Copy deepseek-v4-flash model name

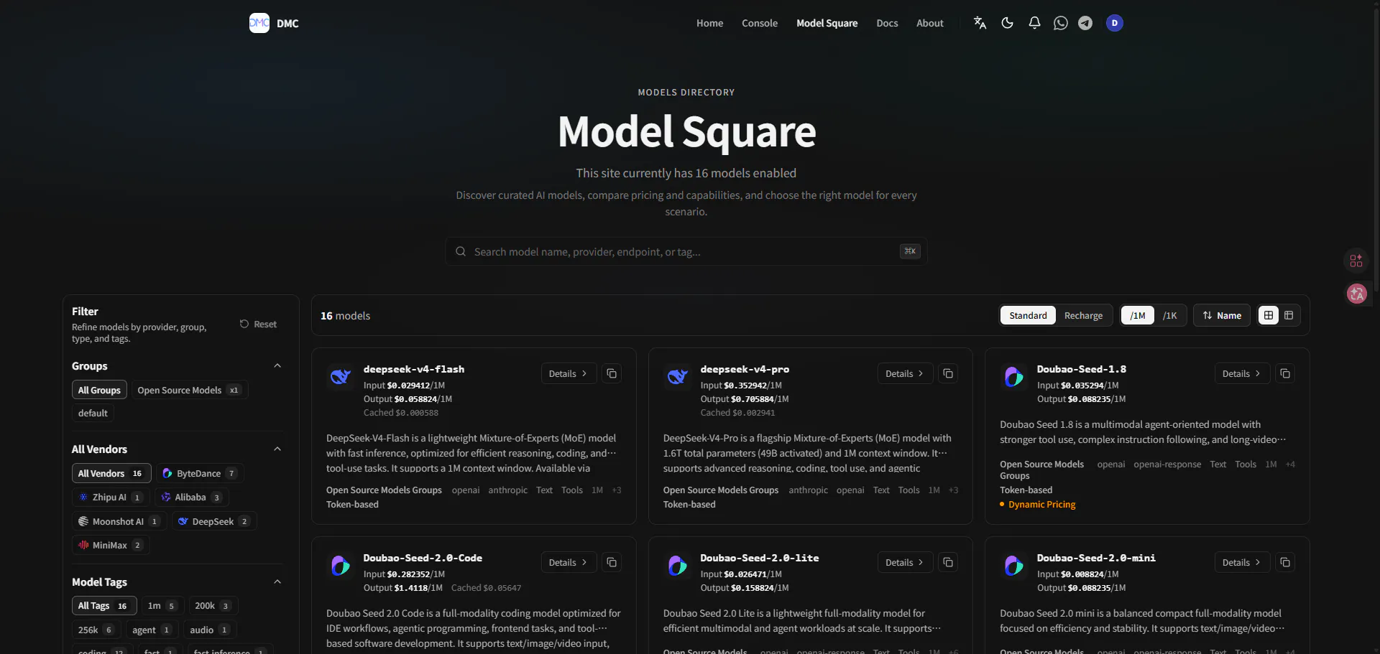[612, 373]
